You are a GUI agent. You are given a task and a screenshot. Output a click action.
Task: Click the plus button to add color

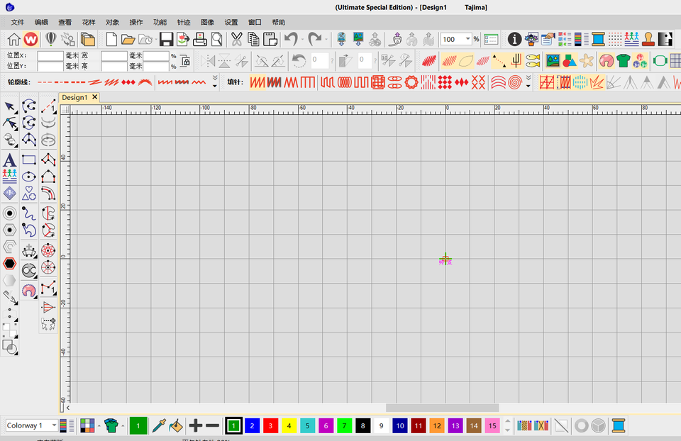196,425
